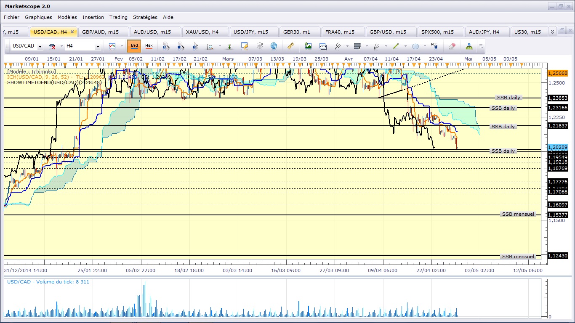
Task: Click the globe icon in toolbar
Action: click(274, 46)
